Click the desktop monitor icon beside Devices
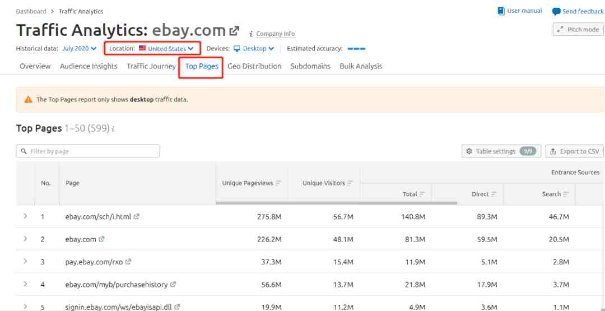Screen dimensions: 605x311 pos(237,49)
